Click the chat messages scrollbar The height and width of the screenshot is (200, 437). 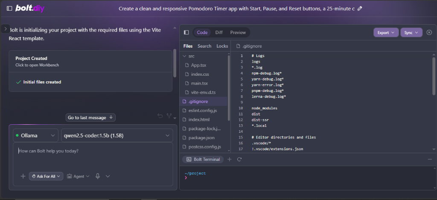pyautogui.click(x=175, y=63)
